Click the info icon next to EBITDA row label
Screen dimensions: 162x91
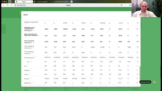point(31,79)
